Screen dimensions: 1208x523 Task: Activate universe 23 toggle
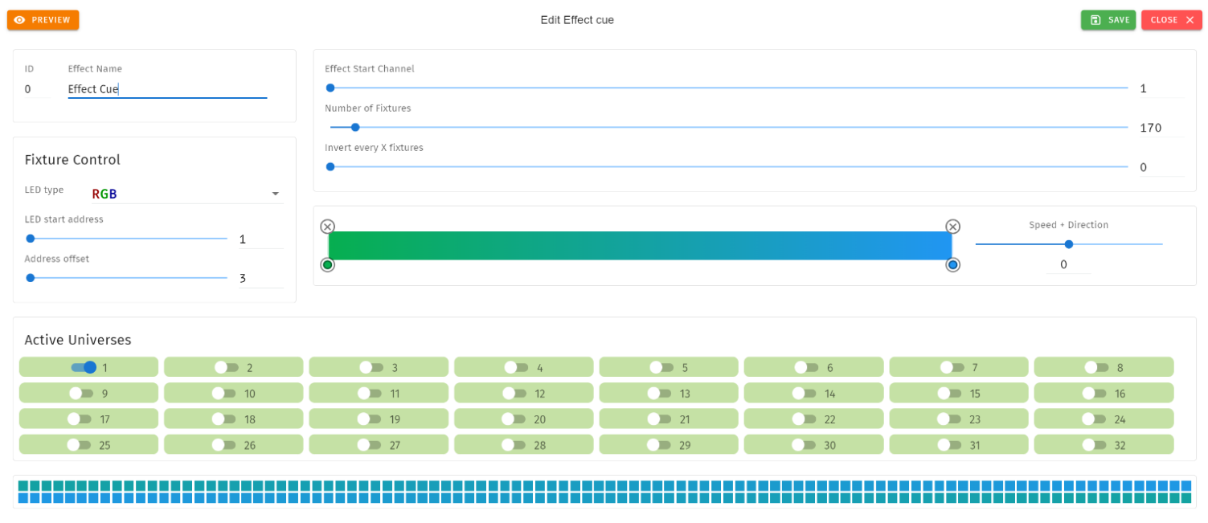tap(949, 419)
